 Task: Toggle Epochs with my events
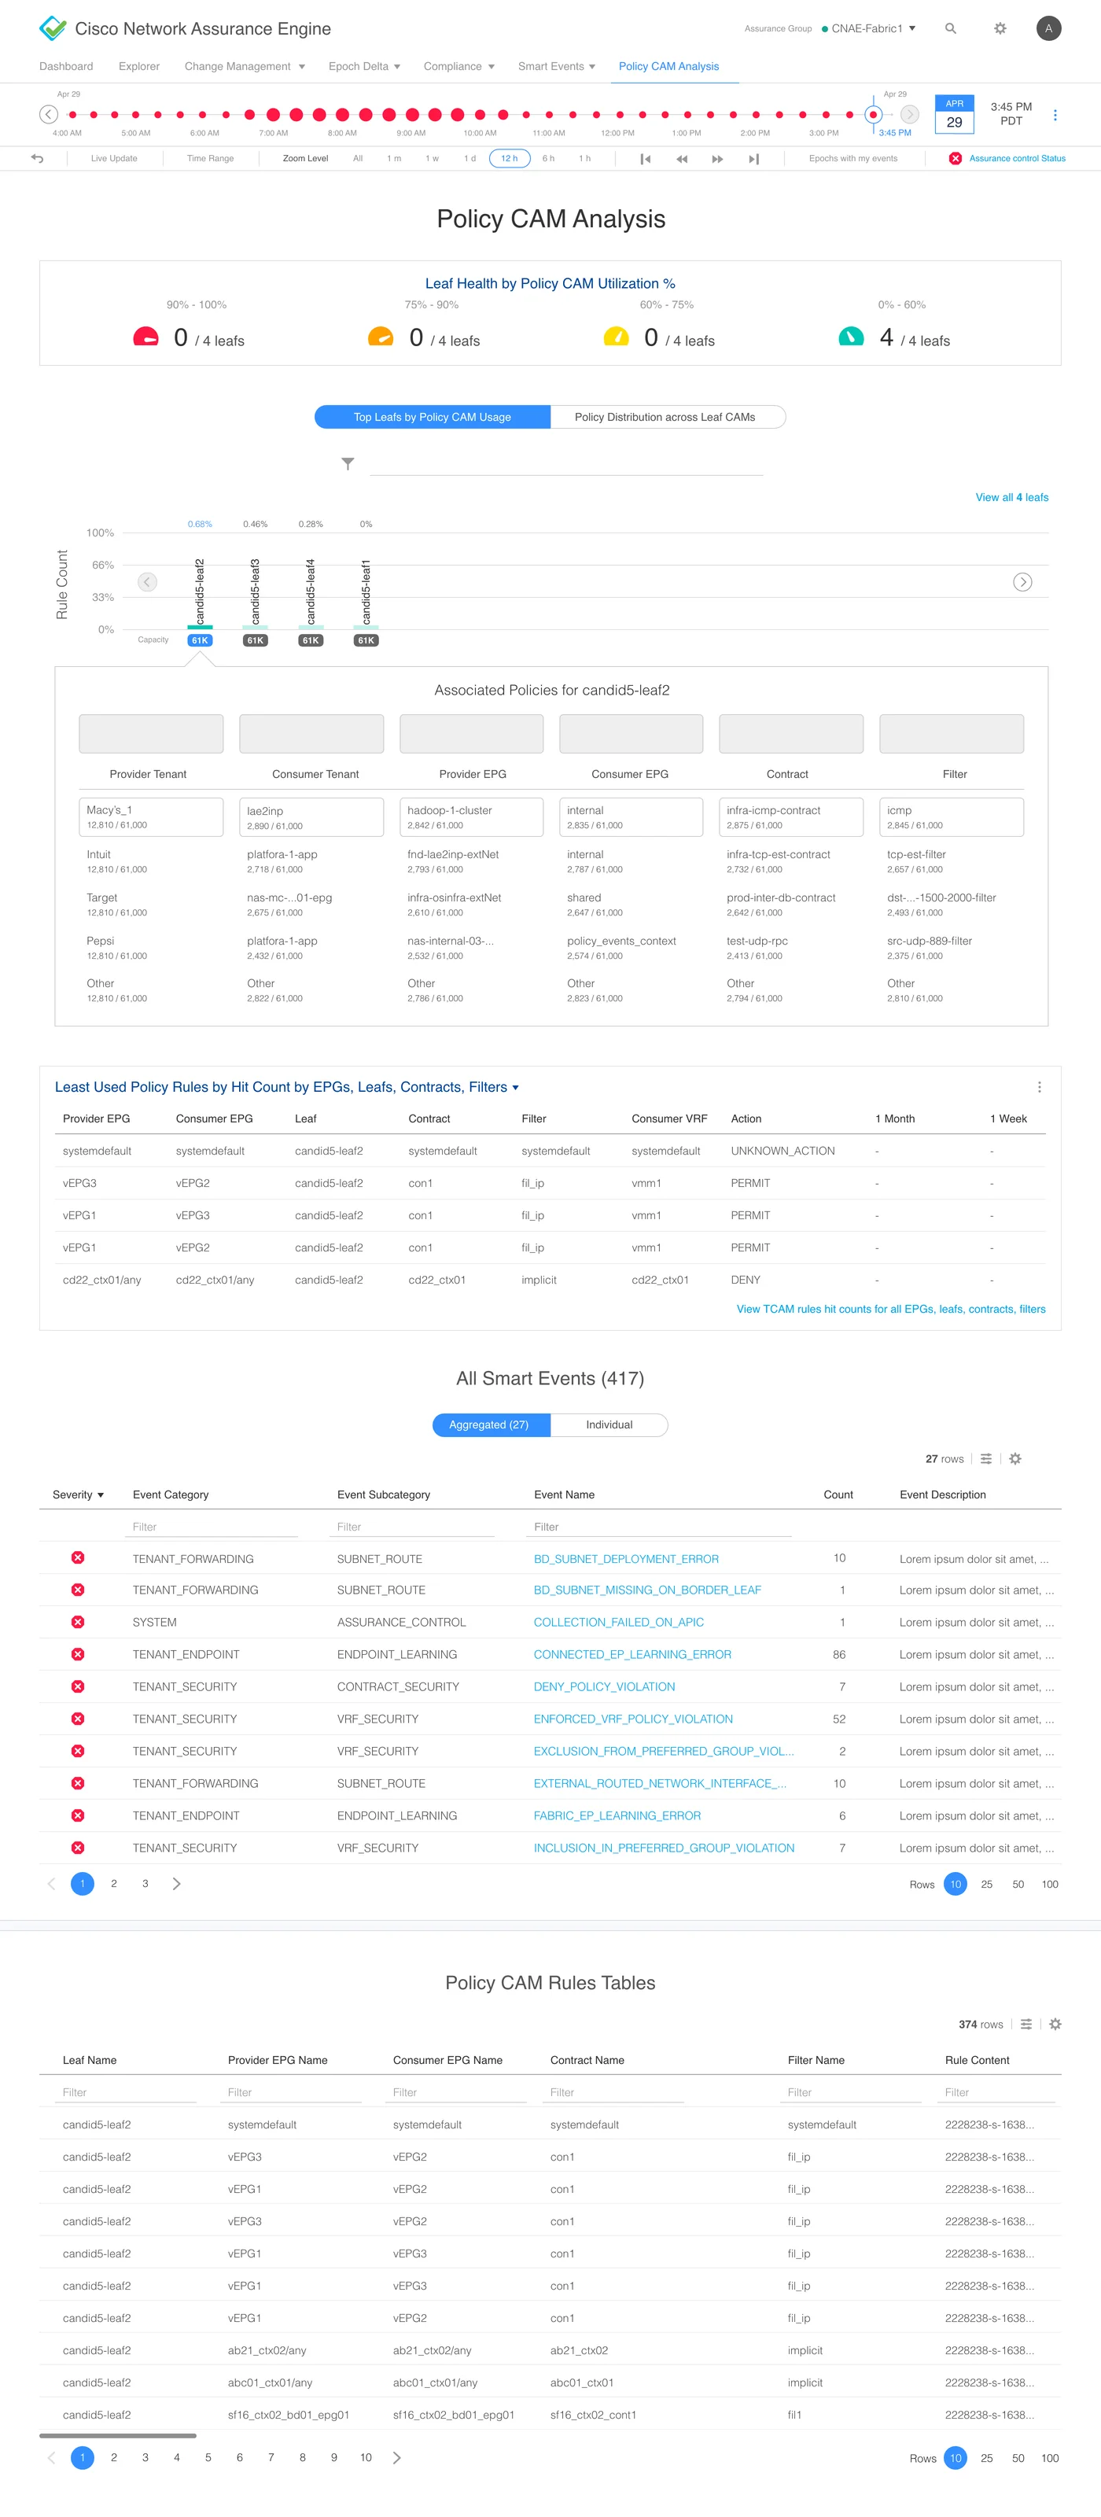tap(852, 158)
